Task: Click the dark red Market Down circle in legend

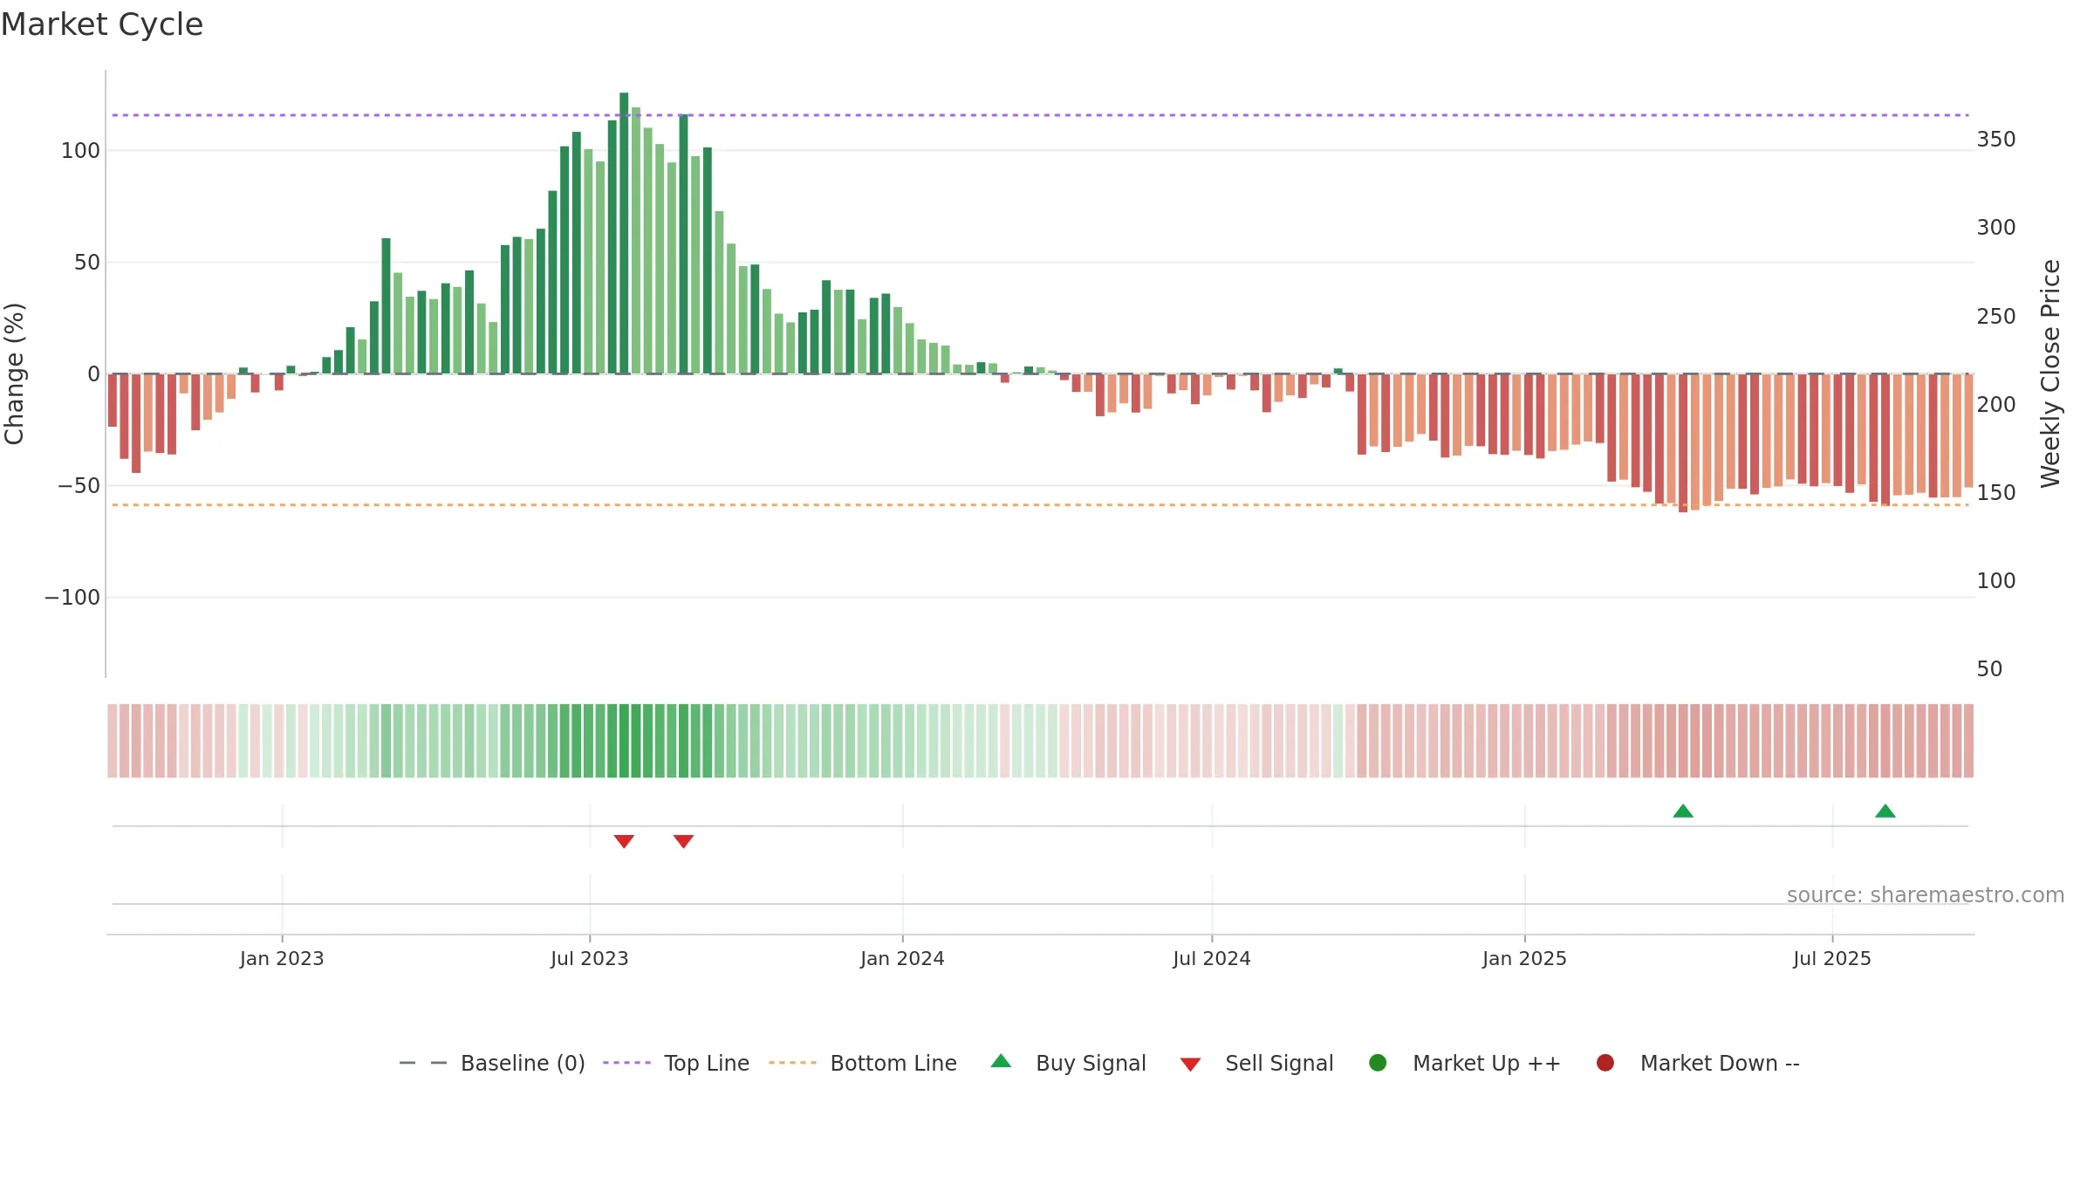Action: point(1605,1063)
